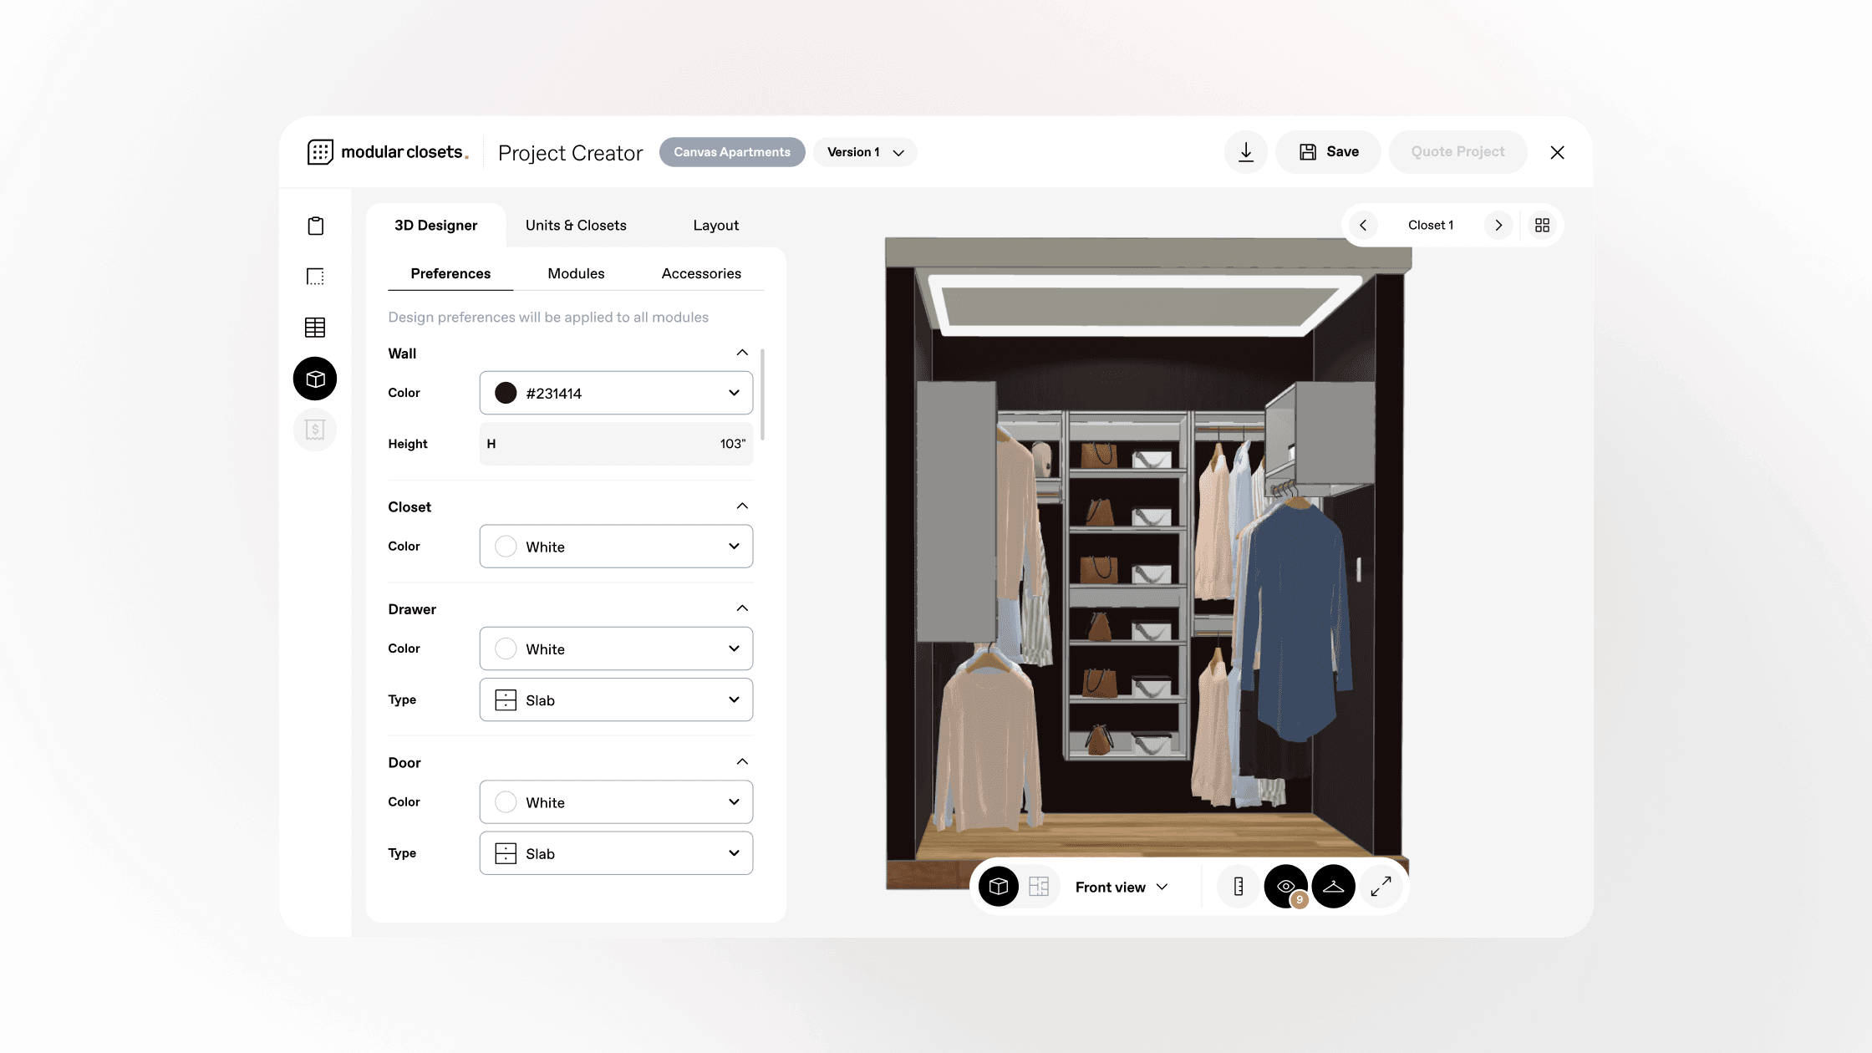1872x1053 pixels.
Task: Open Version 1 selector
Action: pos(865,152)
